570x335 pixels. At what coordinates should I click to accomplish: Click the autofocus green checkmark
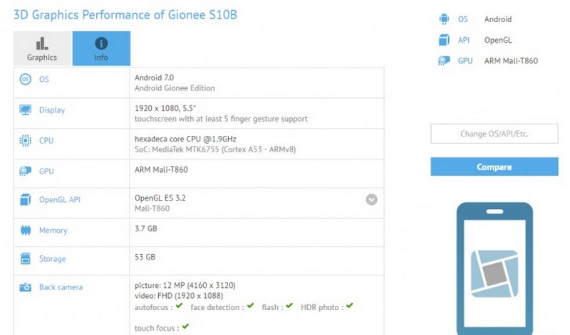[180, 307]
